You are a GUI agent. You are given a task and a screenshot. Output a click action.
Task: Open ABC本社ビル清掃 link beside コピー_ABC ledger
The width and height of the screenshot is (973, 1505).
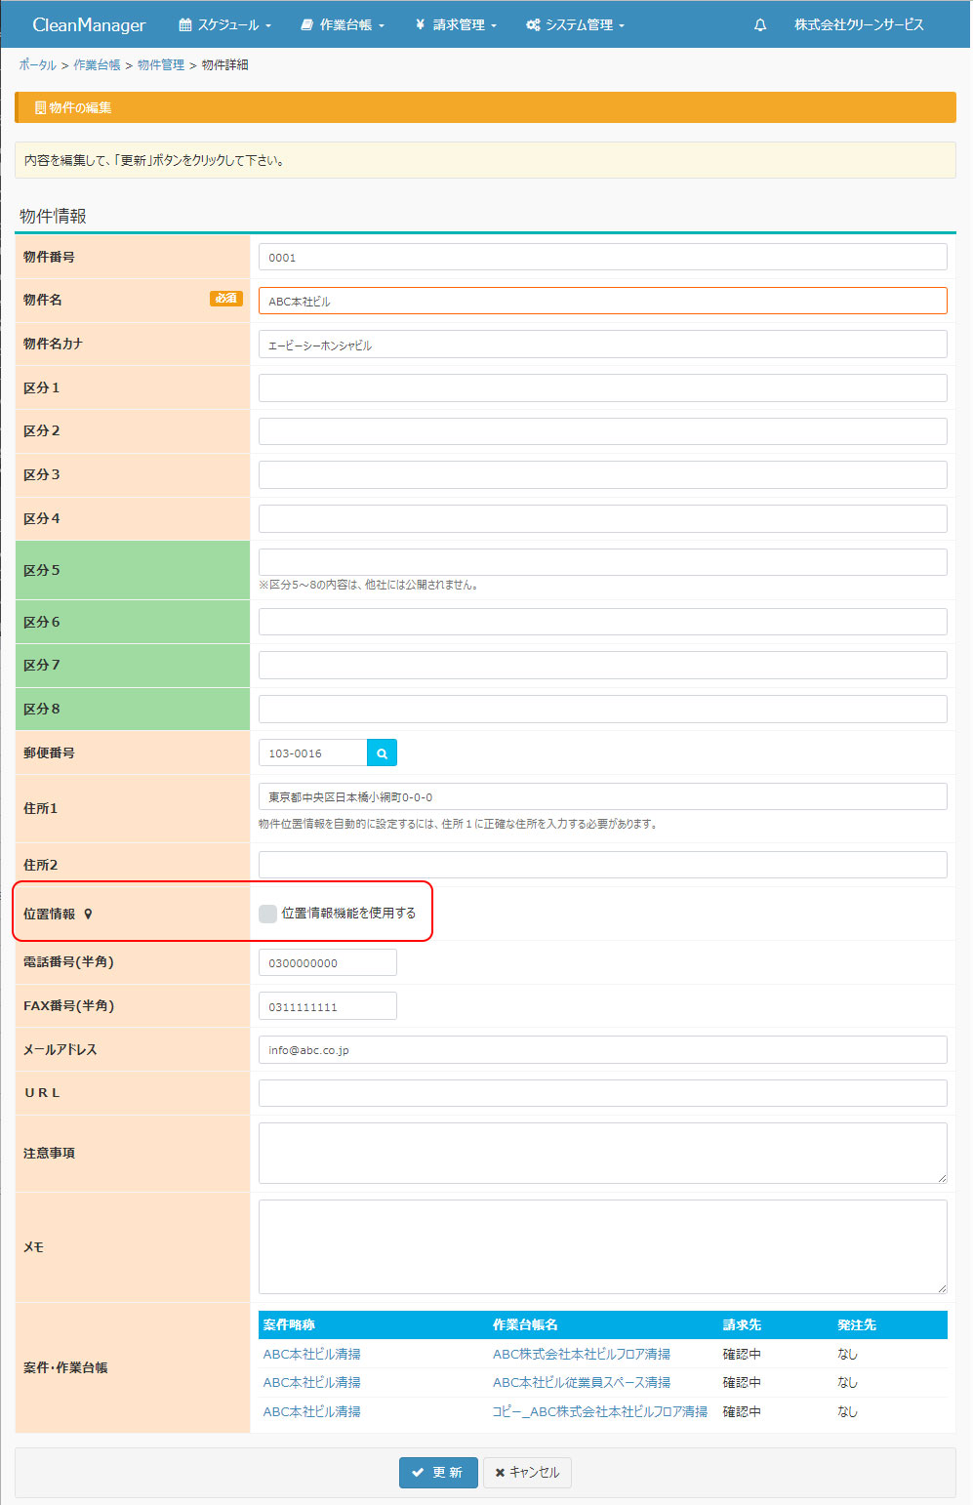pyautogui.click(x=312, y=1411)
